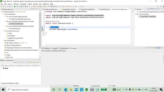This screenshot has height=92, width=164.
Task: Open File Explorer from taskbar
Action: coord(71,89)
